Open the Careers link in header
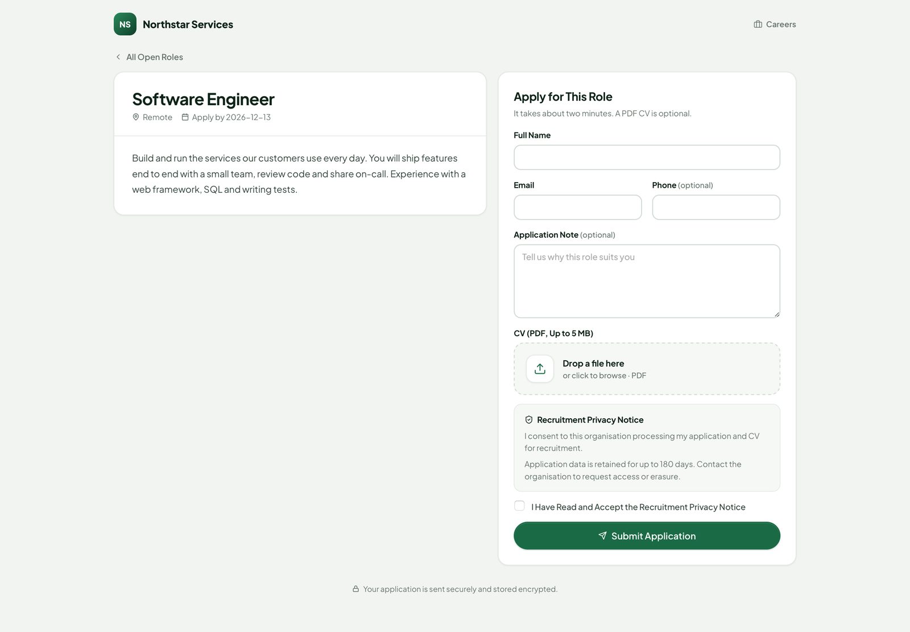Screen dimensions: 910x632 coord(775,24)
